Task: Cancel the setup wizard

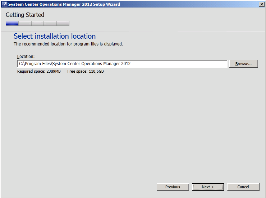Action: (x=243, y=187)
